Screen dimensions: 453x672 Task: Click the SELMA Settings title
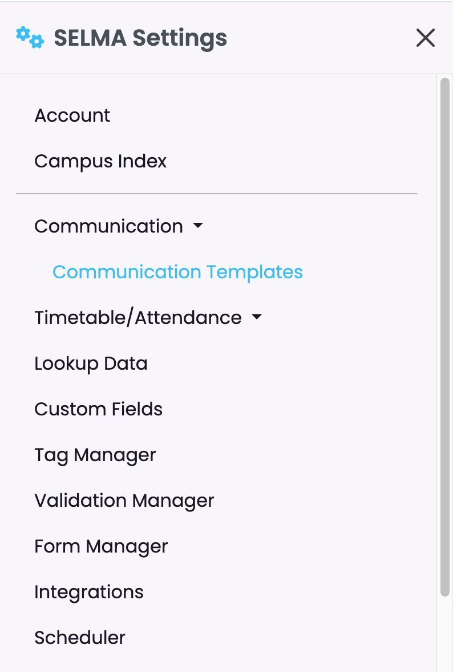tap(140, 38)
